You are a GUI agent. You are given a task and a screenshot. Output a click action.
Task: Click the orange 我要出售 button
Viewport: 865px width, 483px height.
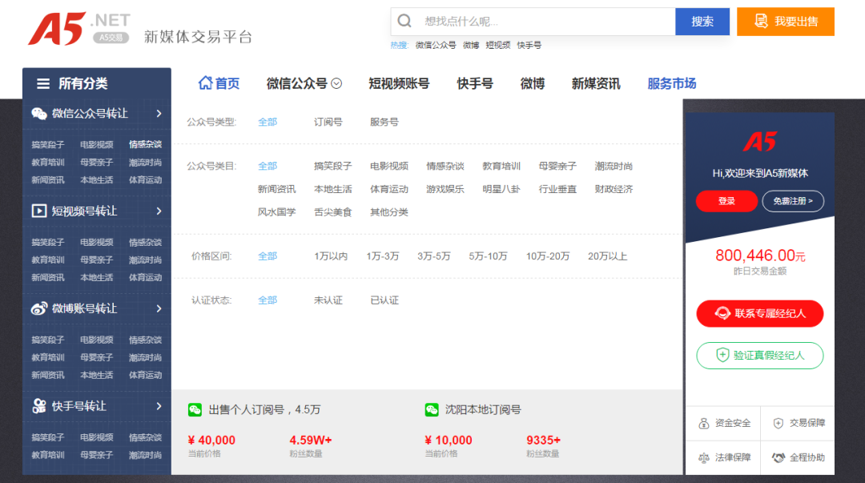786,22
